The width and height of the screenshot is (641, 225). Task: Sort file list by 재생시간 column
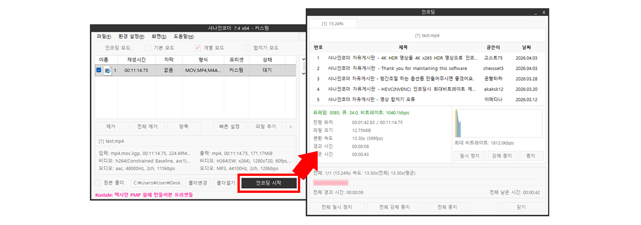136,60
